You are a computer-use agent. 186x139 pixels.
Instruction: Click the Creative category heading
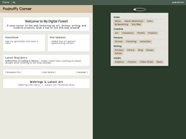click(118, 29)
